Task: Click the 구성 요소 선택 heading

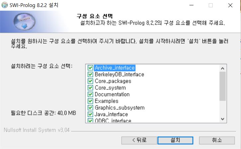Action: click(95, 16)
